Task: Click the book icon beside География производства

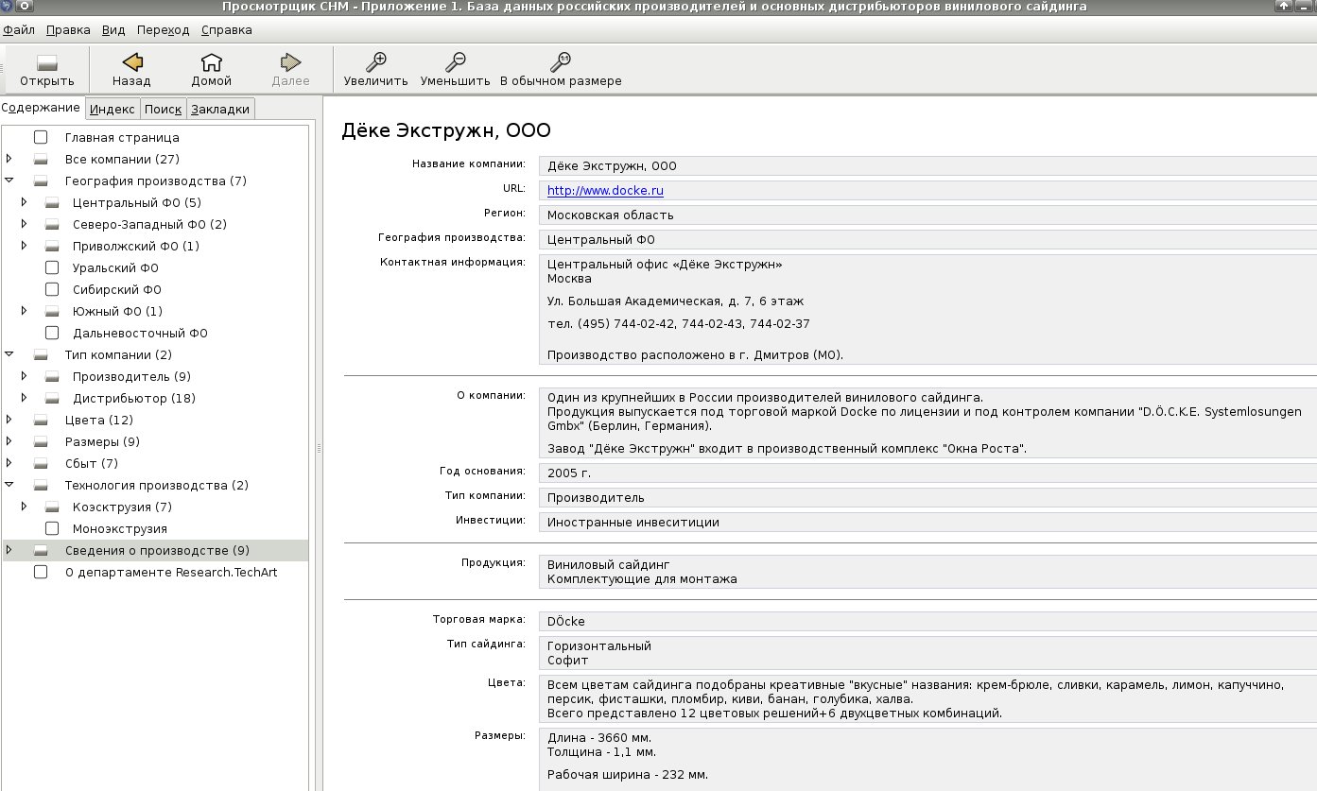Action: pos(41,181)
